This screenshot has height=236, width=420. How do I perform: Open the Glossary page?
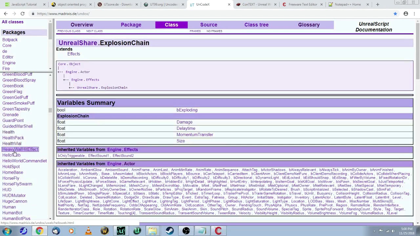(x=309, y=25)
